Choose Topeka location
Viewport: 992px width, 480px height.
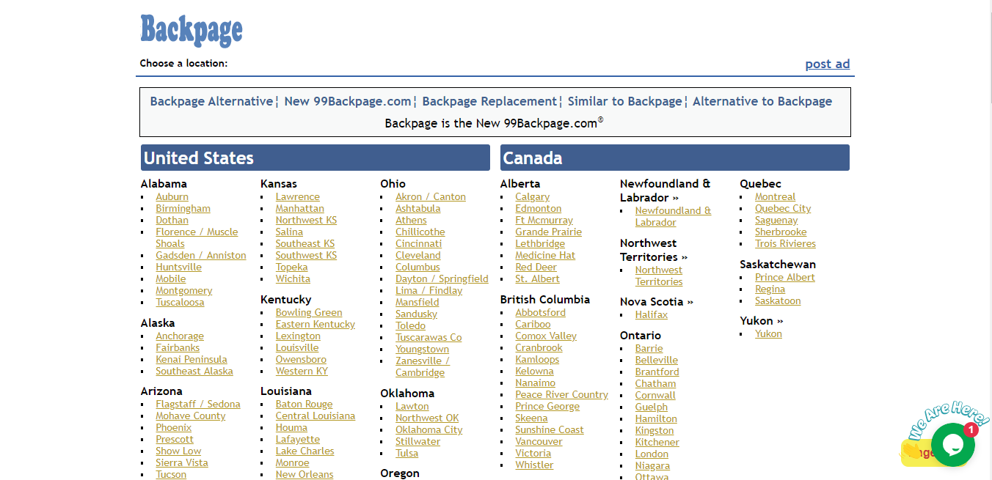point(292,267)
